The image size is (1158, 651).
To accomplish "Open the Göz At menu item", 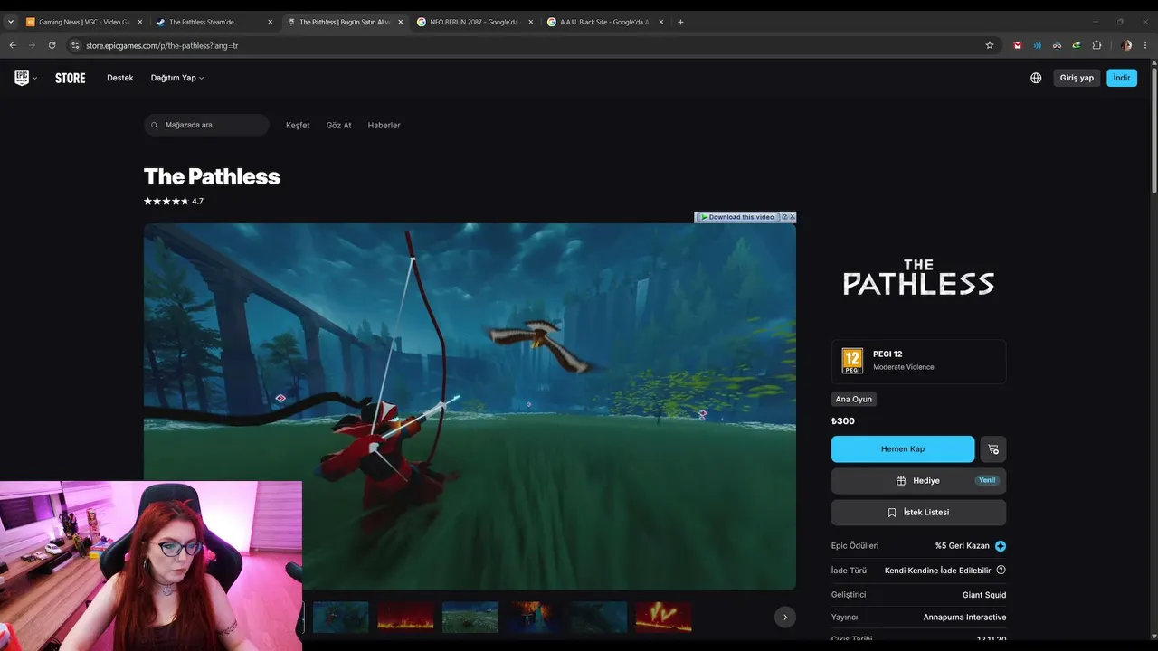I will [338, 125].
